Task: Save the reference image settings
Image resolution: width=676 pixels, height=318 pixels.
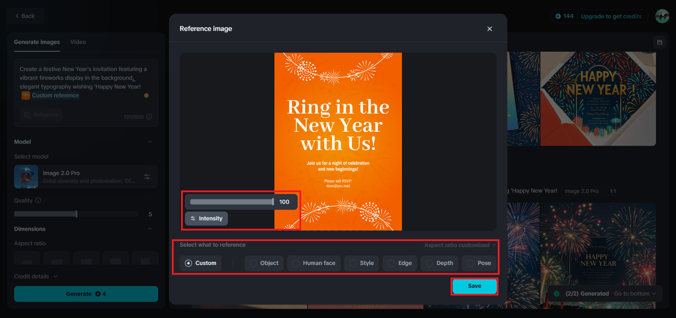Action: coord(474,286)
